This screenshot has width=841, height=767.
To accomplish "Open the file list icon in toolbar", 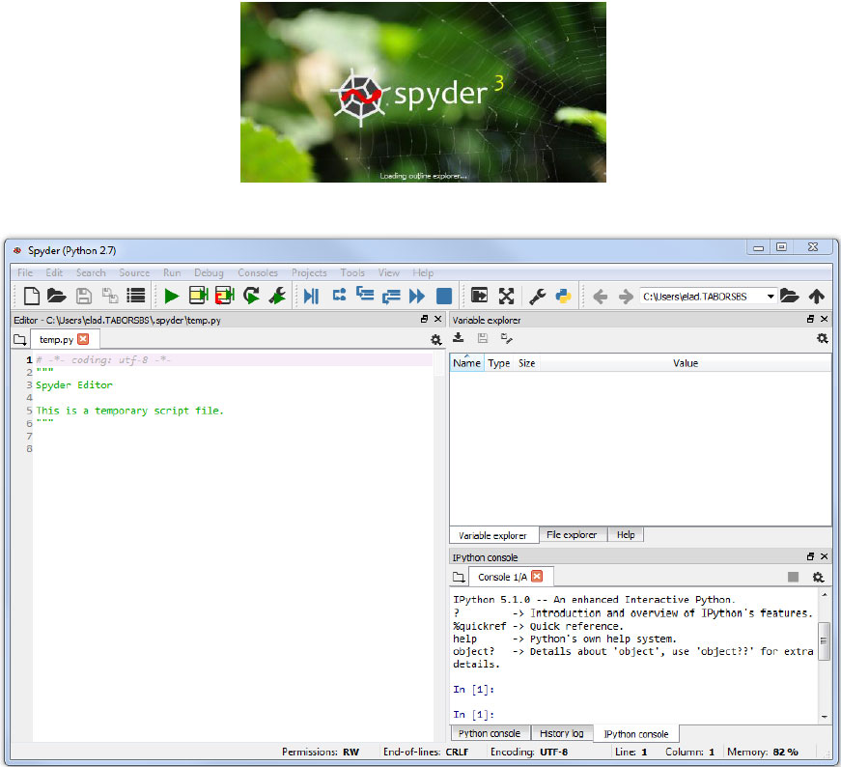I will point(136,296).
